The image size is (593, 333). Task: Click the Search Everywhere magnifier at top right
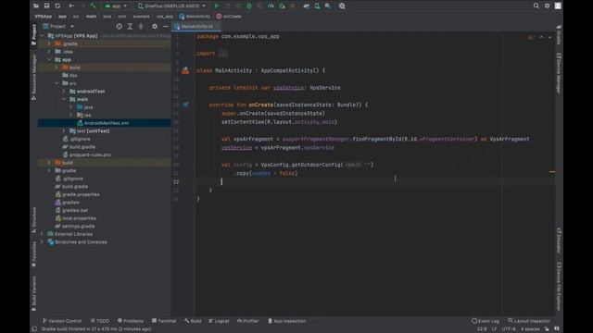(x=536, y=6)
